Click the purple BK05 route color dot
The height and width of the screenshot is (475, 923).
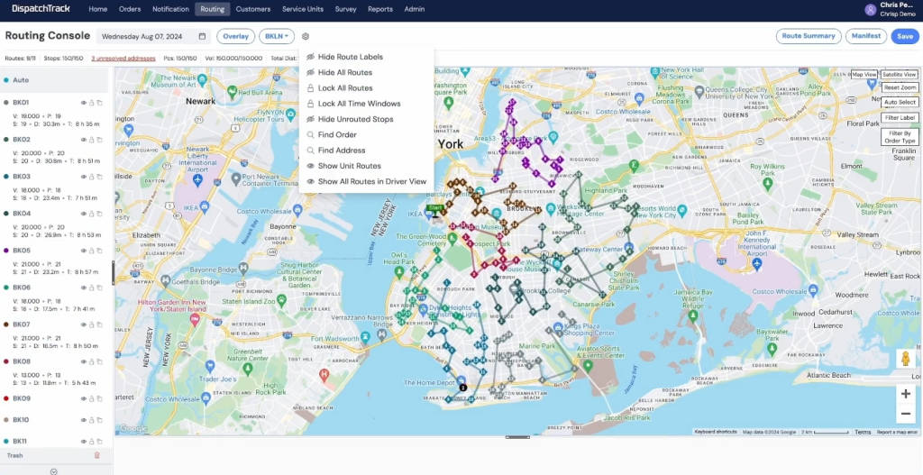pyautogui.click(x=6, y=251)
